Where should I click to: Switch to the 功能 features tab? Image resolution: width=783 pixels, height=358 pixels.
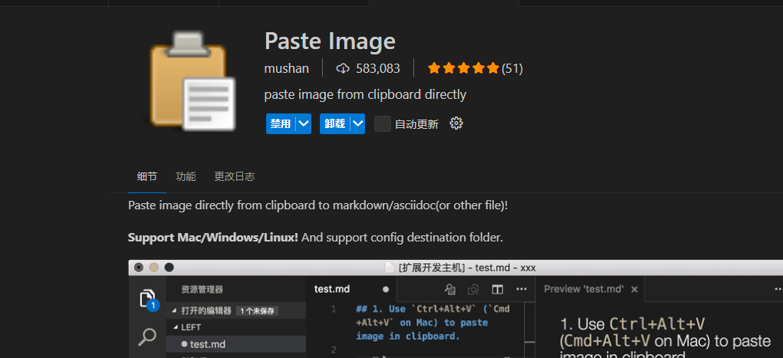click(186, 176)
